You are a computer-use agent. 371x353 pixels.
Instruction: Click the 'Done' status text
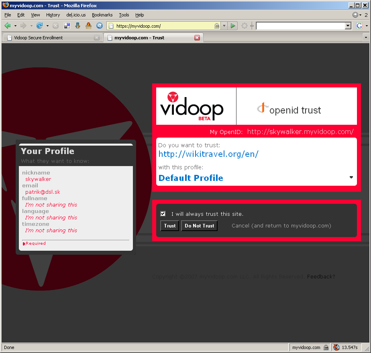[x=9, y=347]
